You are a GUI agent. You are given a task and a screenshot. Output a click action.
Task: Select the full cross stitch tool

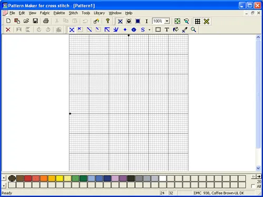[x=72, y=30]
